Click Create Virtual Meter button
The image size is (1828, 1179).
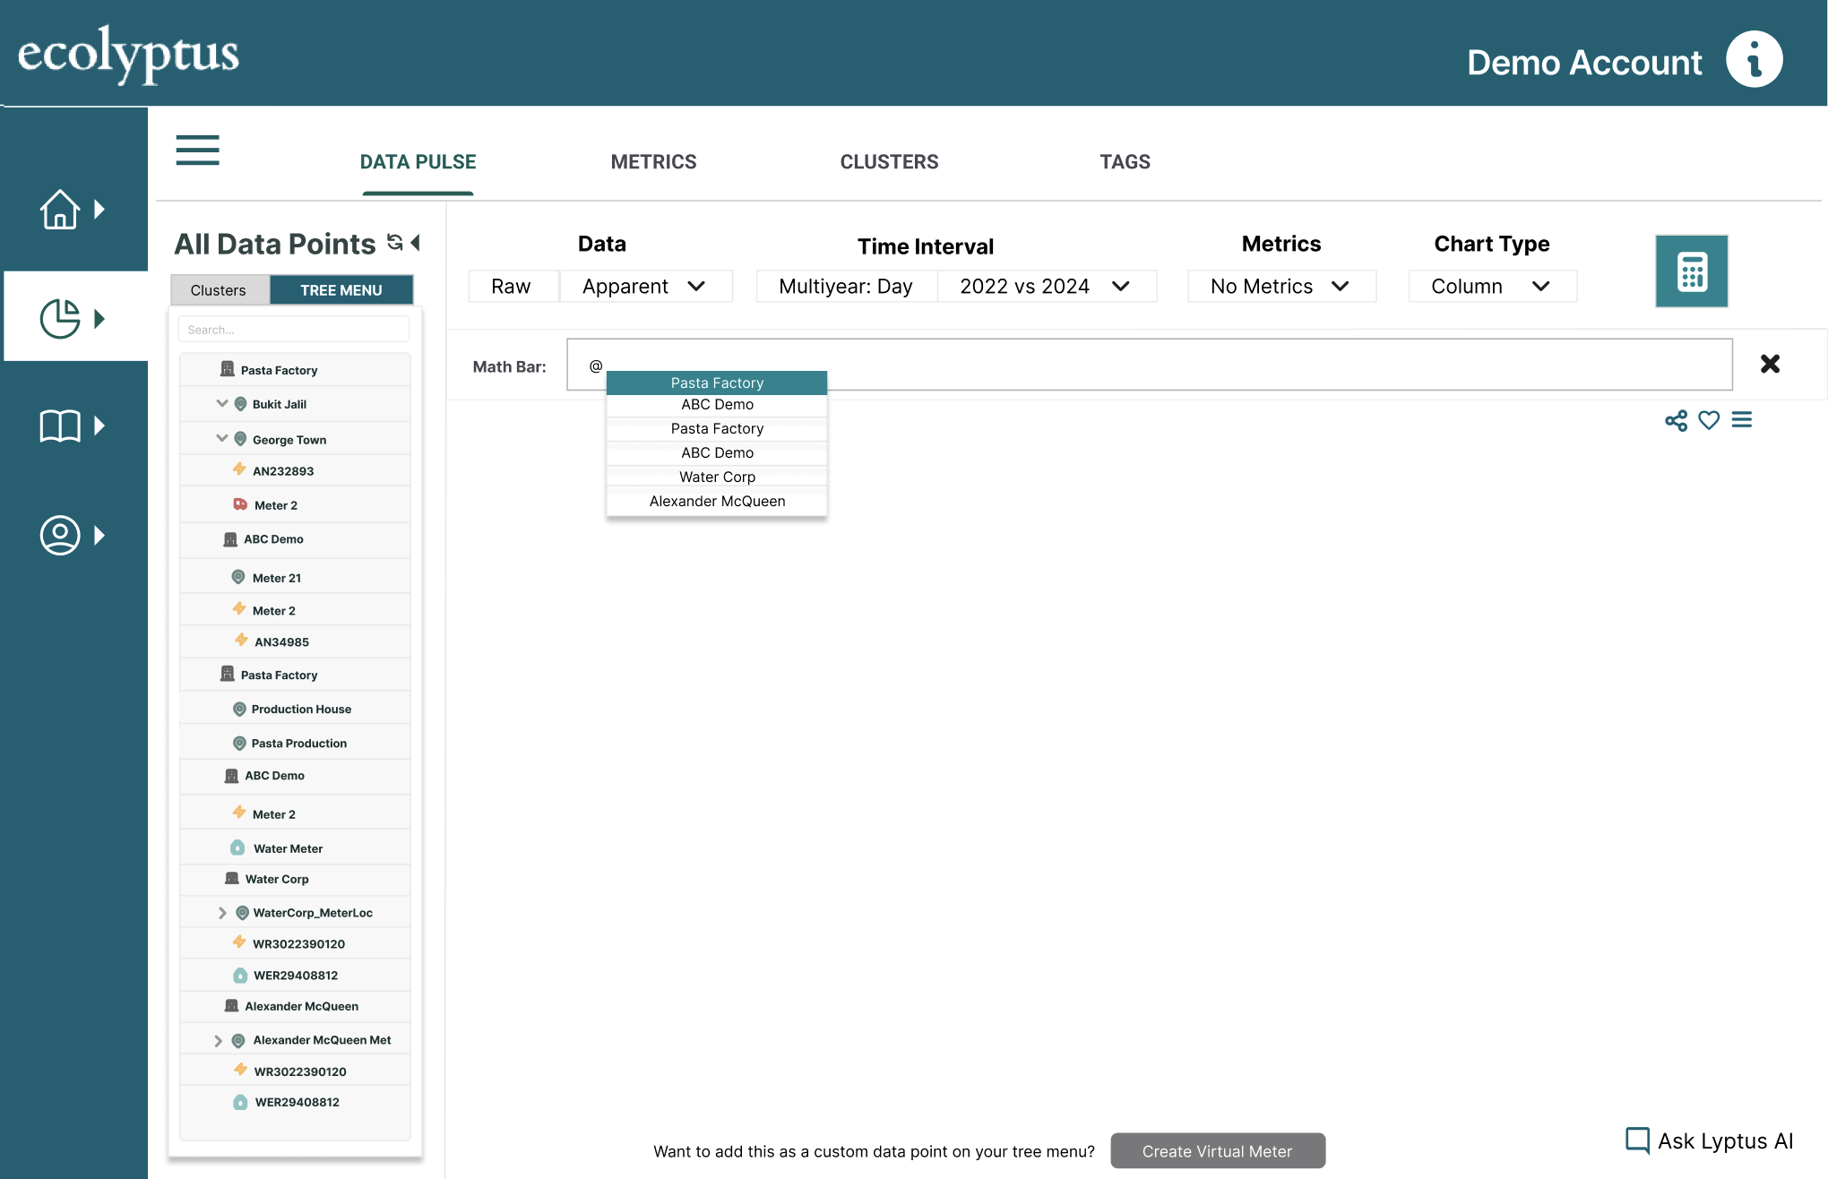[1217, 1151]
